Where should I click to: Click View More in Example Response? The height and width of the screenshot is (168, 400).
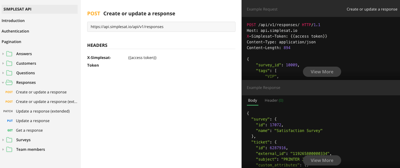[322, 160]
